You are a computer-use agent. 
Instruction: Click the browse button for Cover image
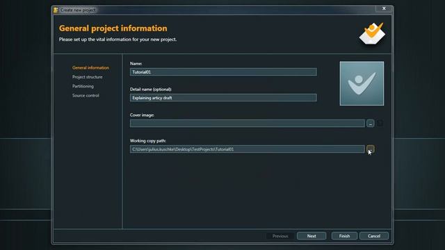click(370, 124)
